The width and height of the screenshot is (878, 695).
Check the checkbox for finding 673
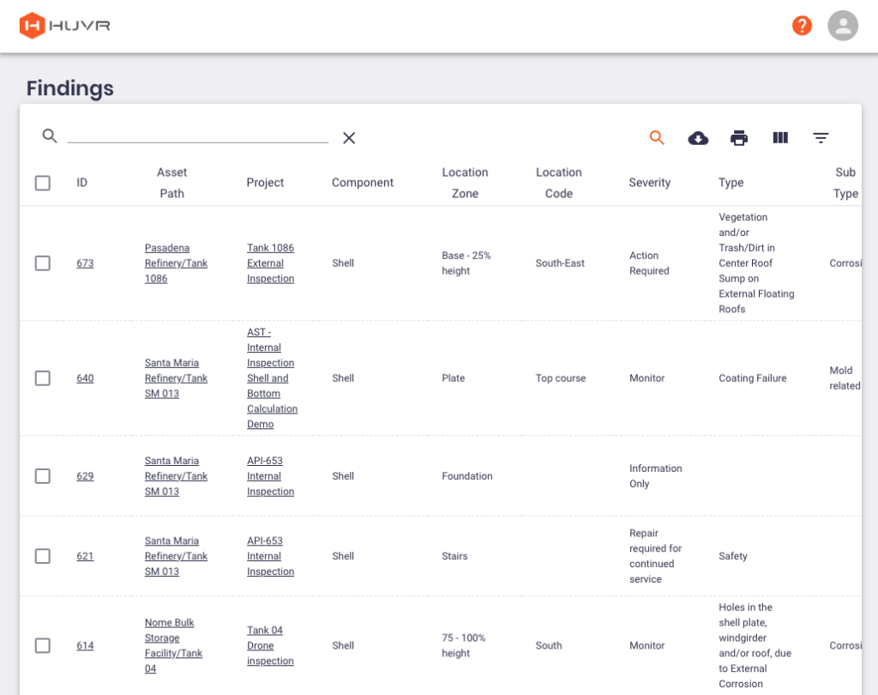(42, 263)
